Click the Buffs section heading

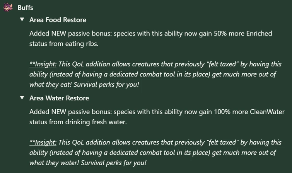click(25, 8)
